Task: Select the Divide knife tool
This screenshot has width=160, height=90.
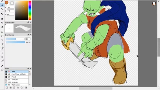Action: click(x=2, y=61)
